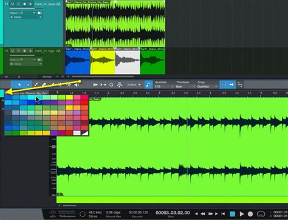Image resolution: width=288 pixels, height=220 pixels.
Task: Open the Action dropdown menu
Action: 134,85
